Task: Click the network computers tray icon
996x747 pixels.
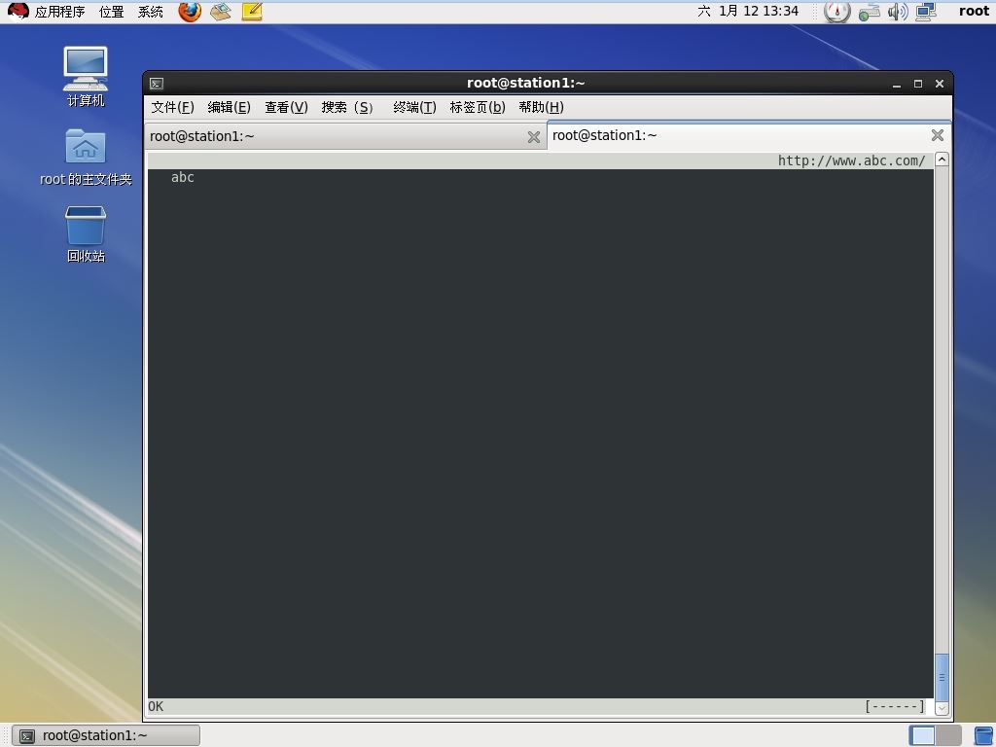Action: point(926,12)
